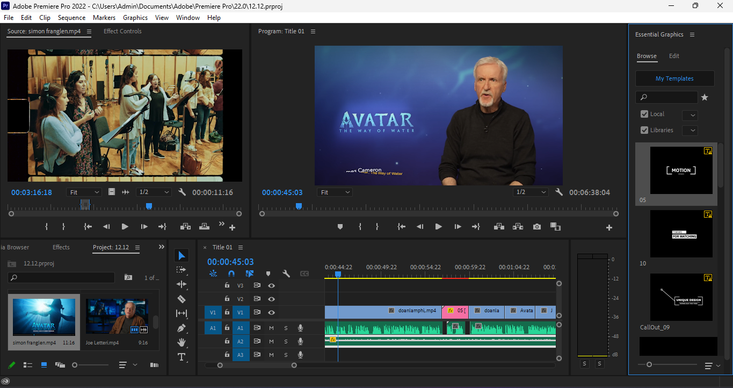Open the Timeline Display Settings wrench
Viewport: 733px width, 388px height.
(286, 274)
